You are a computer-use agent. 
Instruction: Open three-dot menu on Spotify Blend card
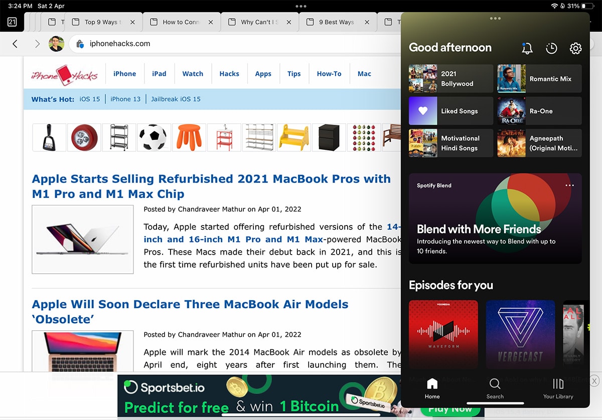pos(569,185)
